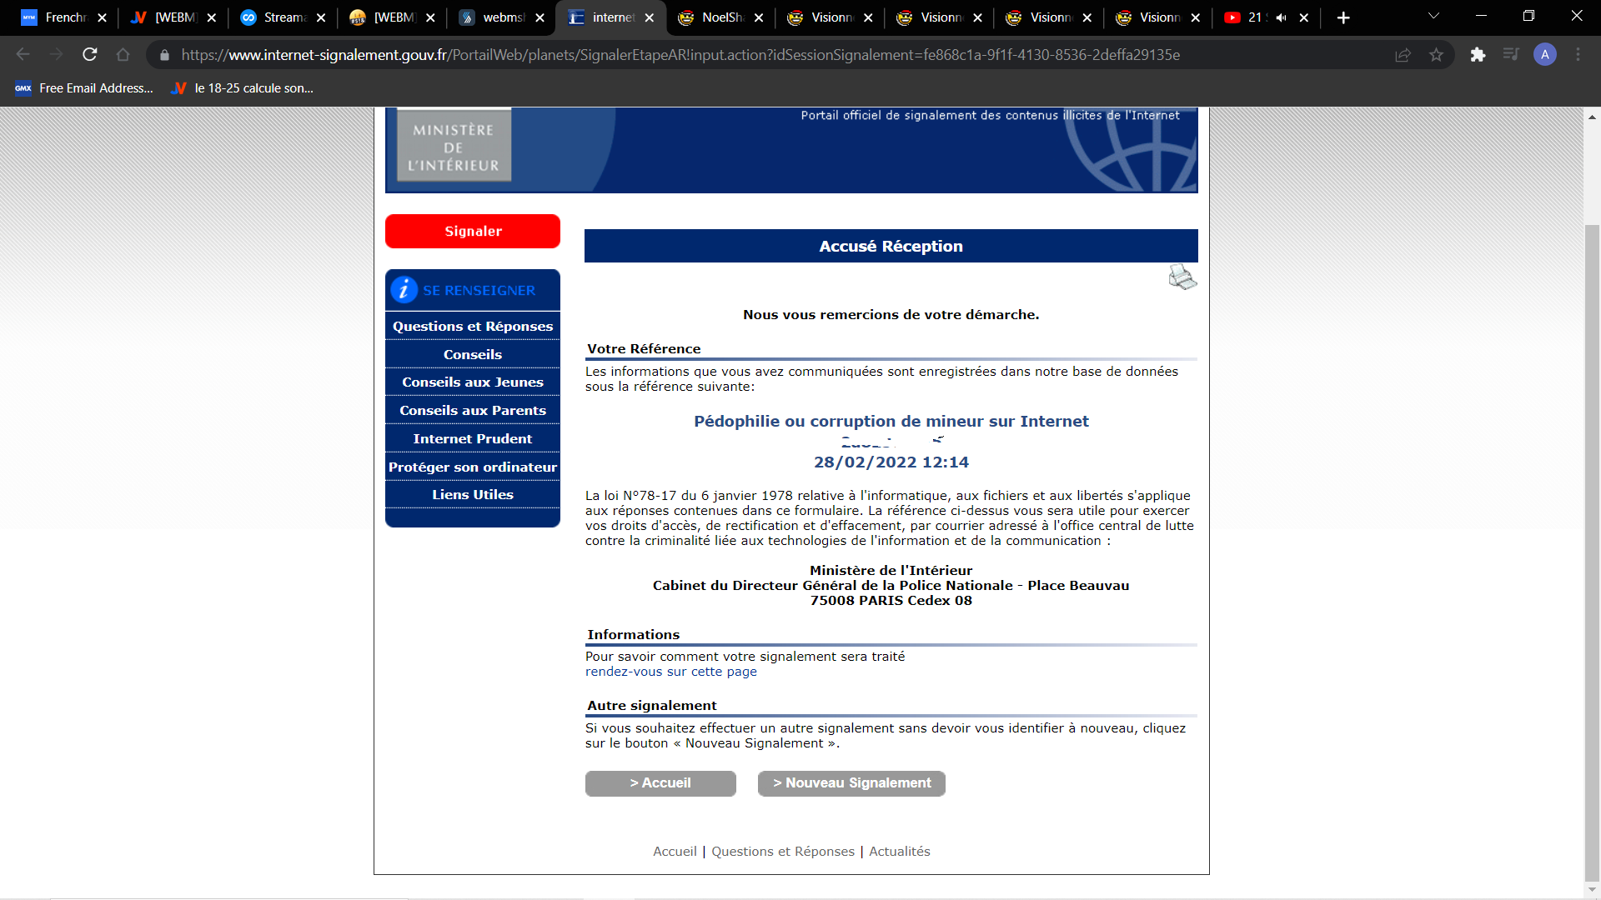Open Conseils aux Parents menu item
The height and width of the screenshot is (900, 1601).
tap(473, 410)
